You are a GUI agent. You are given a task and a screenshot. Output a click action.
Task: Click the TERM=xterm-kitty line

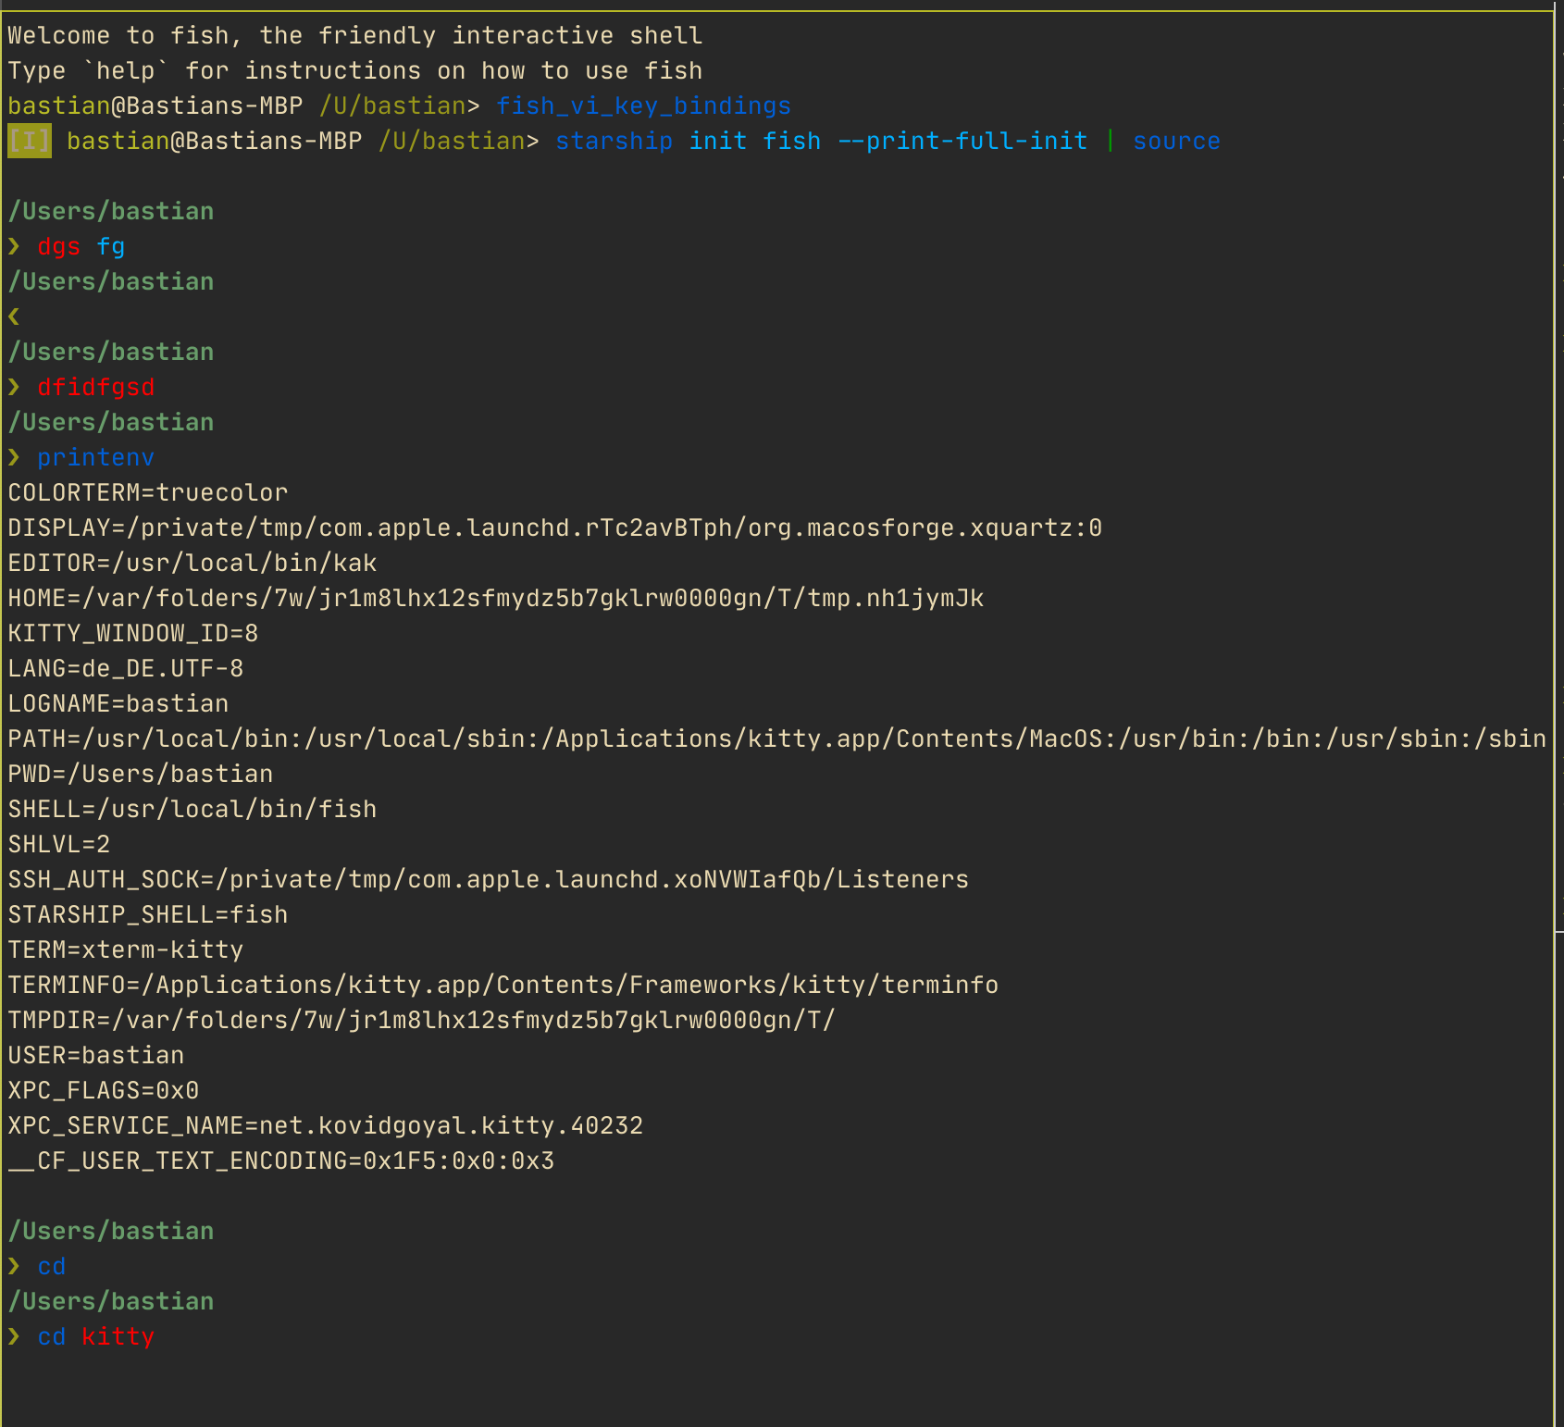pyautogui.click(x=125, y=949)
